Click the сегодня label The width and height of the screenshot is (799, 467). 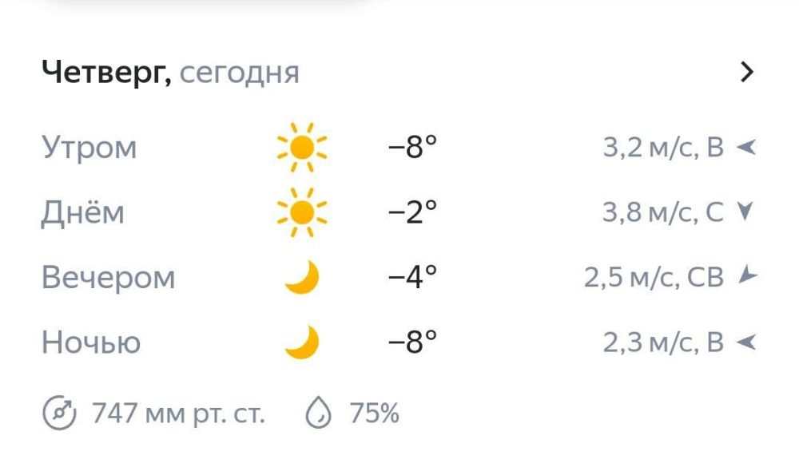242,73
